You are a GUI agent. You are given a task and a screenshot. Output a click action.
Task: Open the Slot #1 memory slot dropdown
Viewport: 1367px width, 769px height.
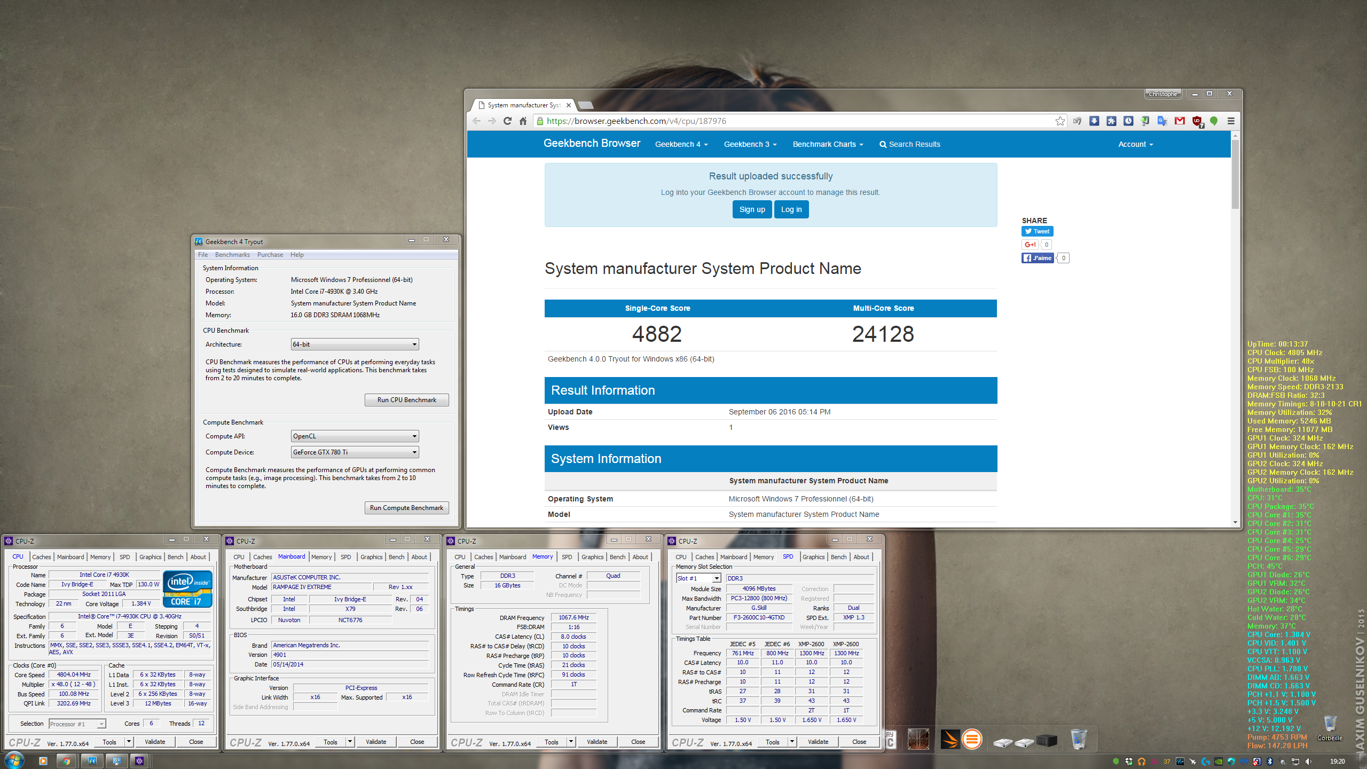click(x=698, y=578)
